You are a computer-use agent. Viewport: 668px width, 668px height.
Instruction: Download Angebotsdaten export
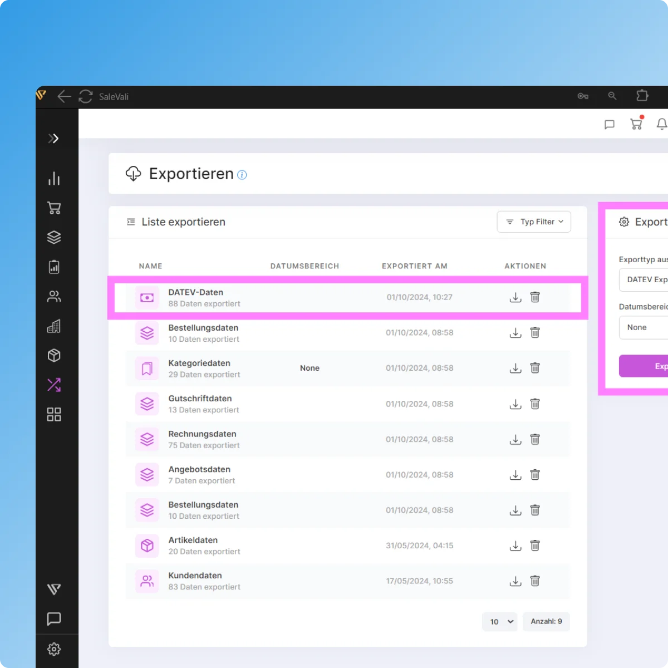point(515,475)
